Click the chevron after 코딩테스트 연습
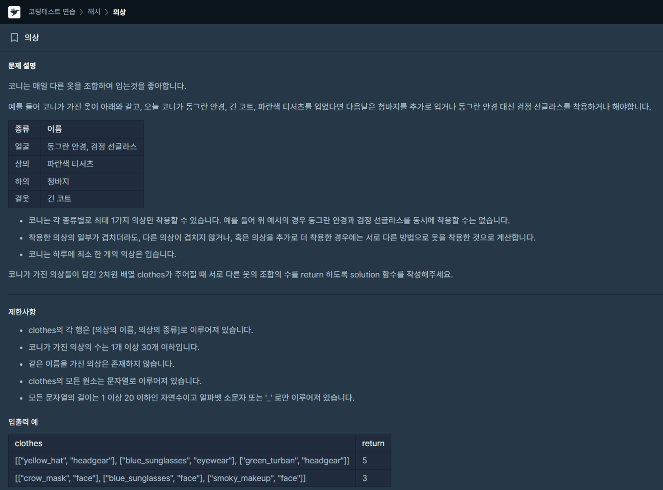Image resolution: width=663 pixels, height=490 pixels. [x=81, y=12]
